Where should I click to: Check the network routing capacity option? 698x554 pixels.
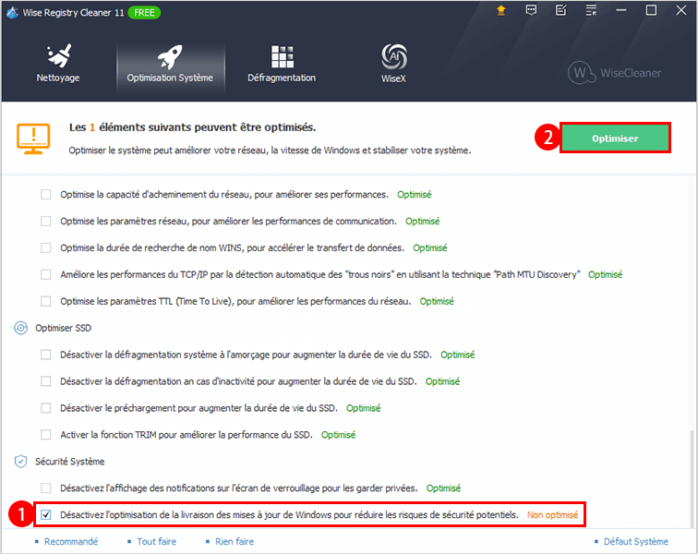click(x=46, y=195)
